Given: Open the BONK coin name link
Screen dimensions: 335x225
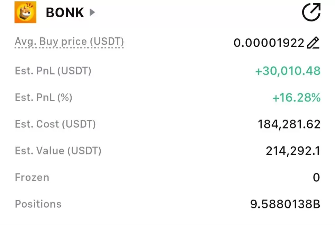Looking at the screenshot, I should (65, 12).
